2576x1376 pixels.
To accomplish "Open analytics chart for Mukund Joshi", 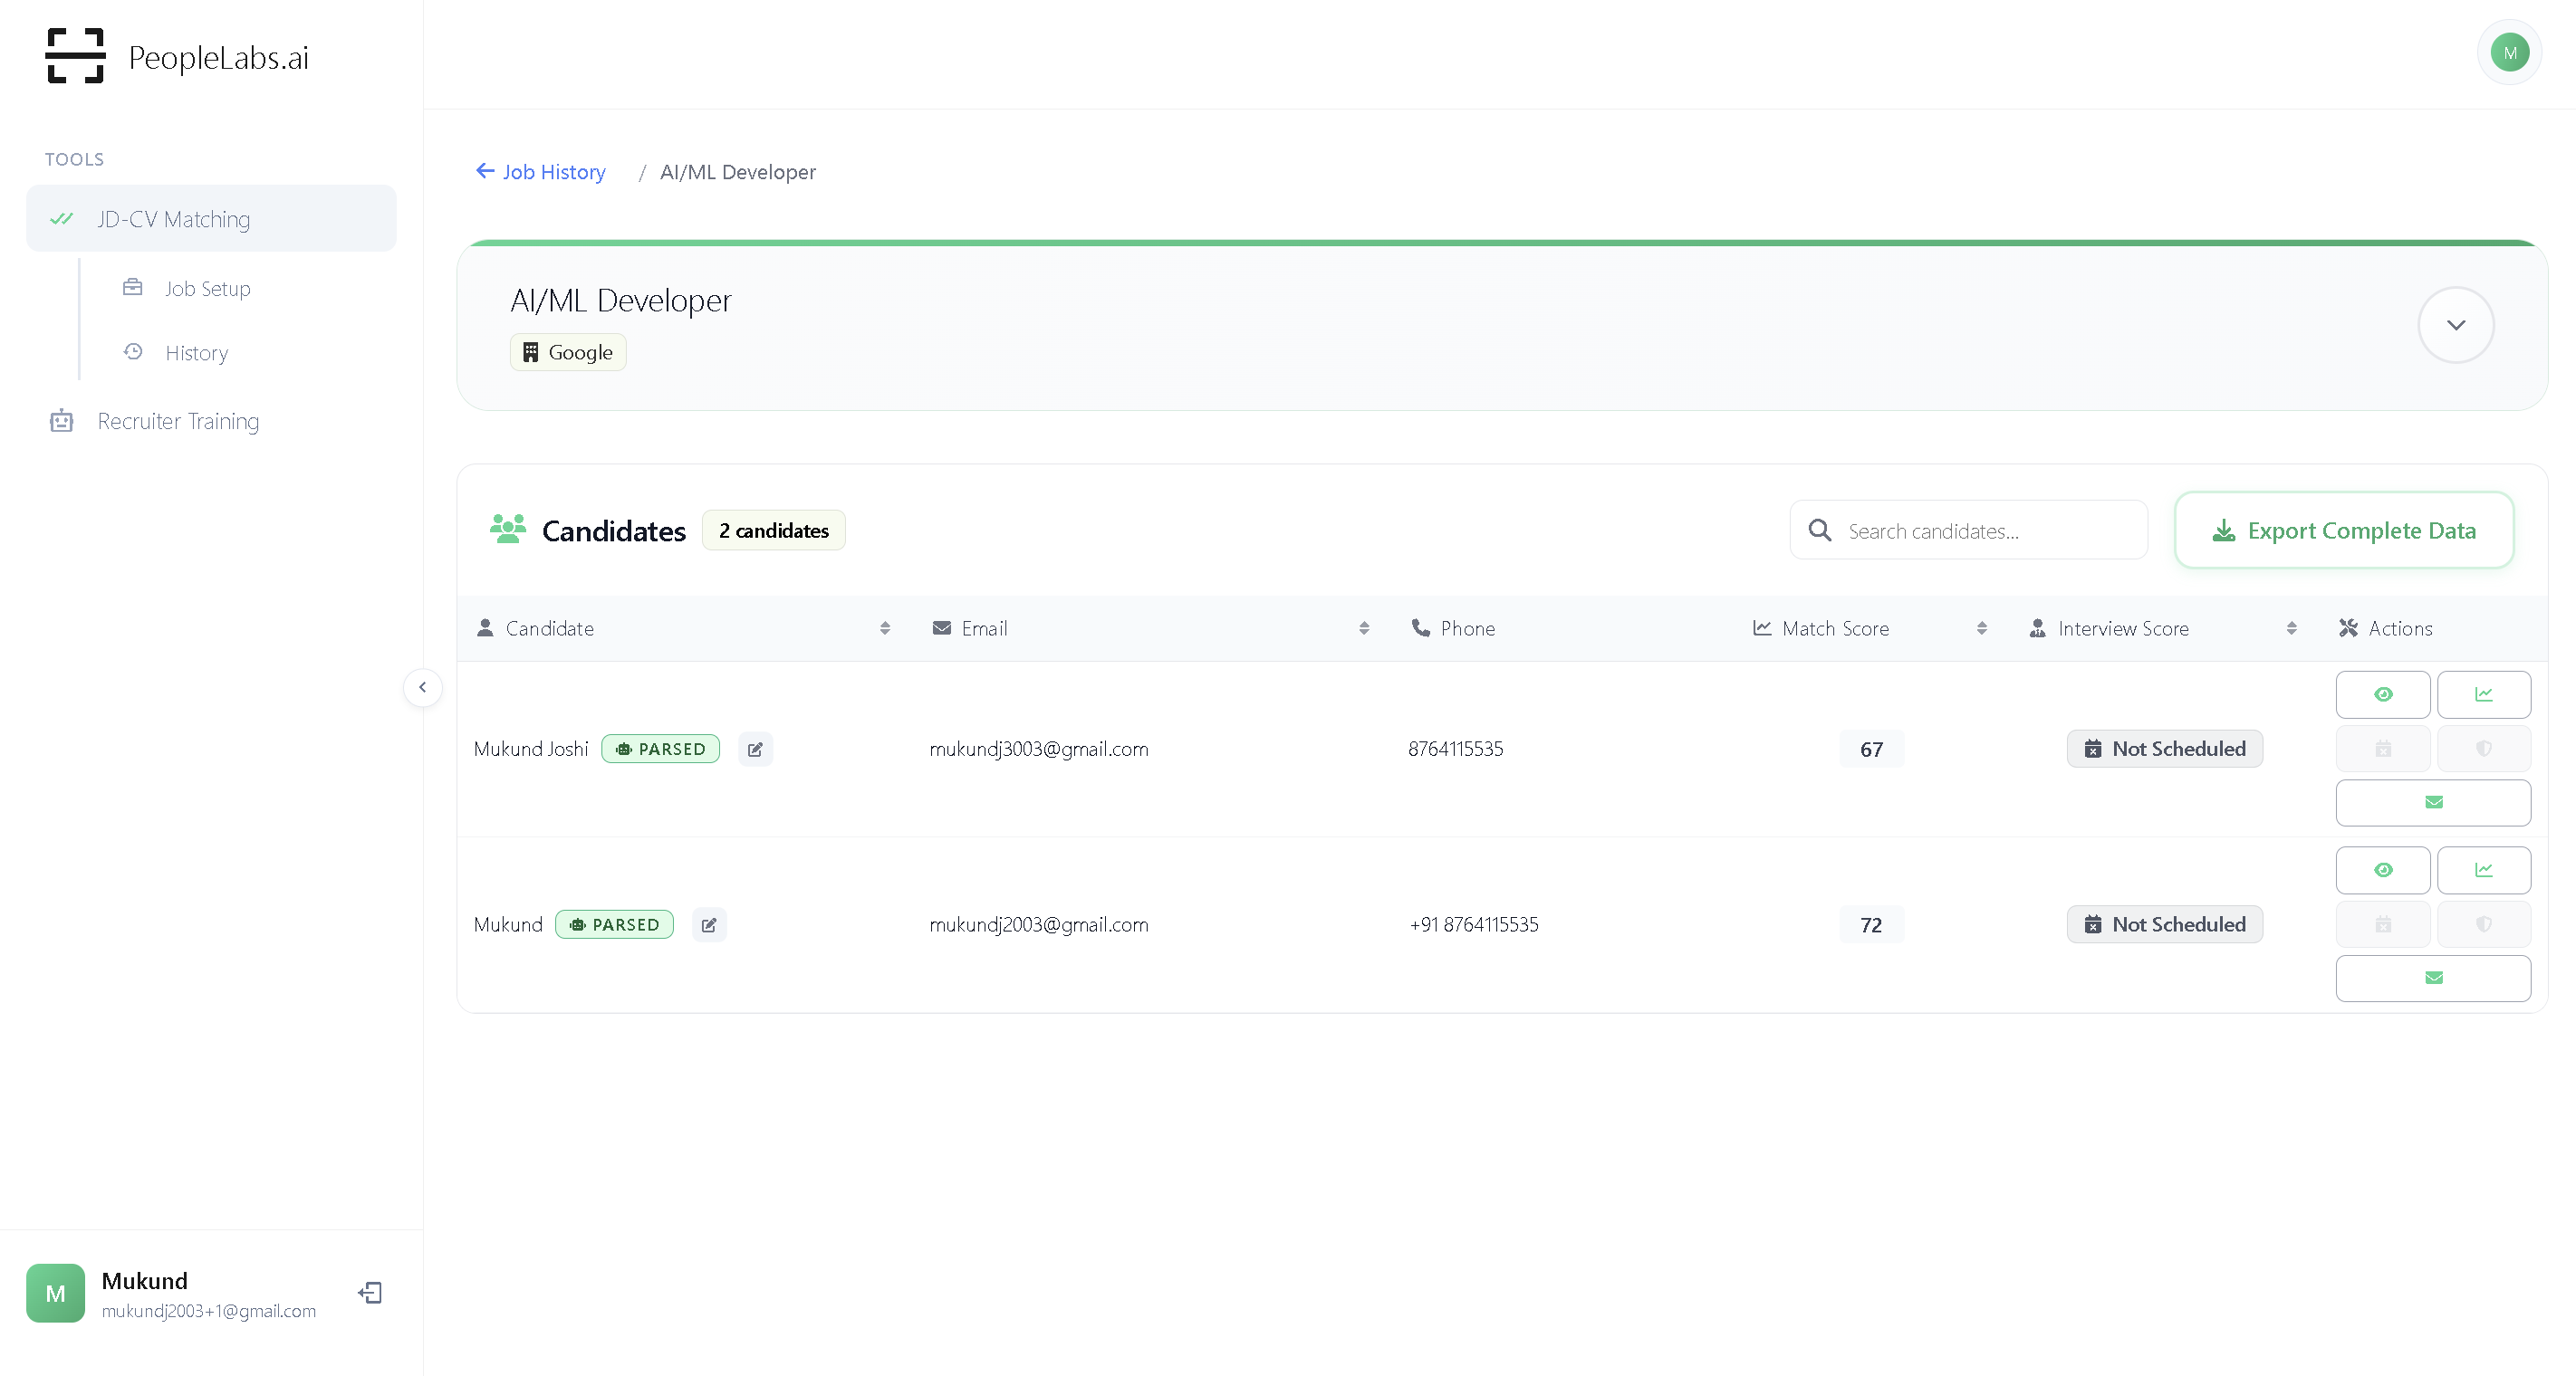I will 2483,694.
